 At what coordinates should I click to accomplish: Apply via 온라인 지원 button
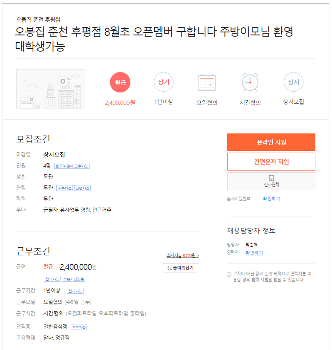pyautogui.click(x=271, y=142)
